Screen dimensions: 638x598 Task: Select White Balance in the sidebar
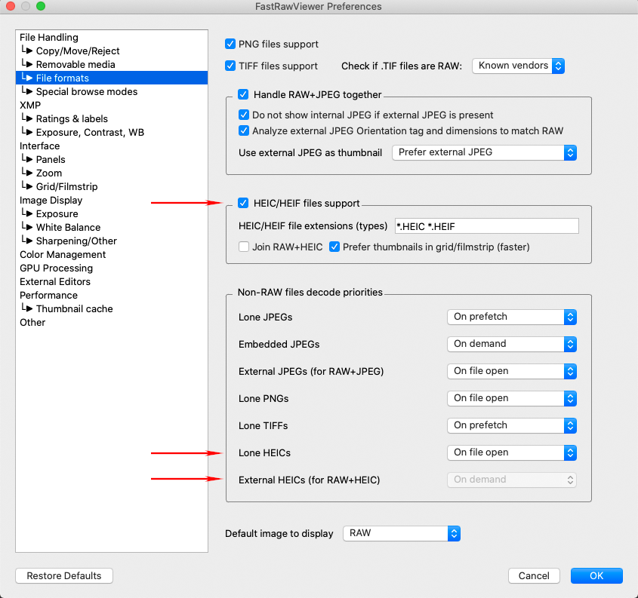pyautogui.click(x=68, y=228)
